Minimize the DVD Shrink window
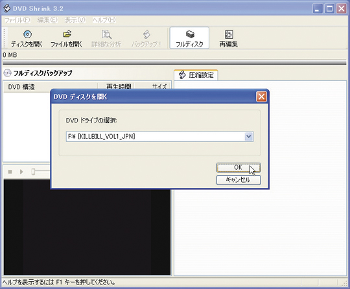The height and width of the screenshot is (289, 350). (x=318, y=8)
